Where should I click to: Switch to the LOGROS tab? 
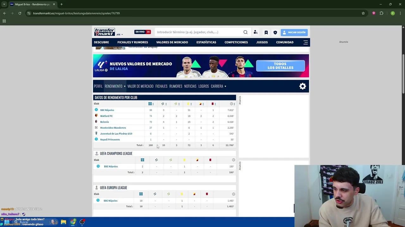click(203, 86)
